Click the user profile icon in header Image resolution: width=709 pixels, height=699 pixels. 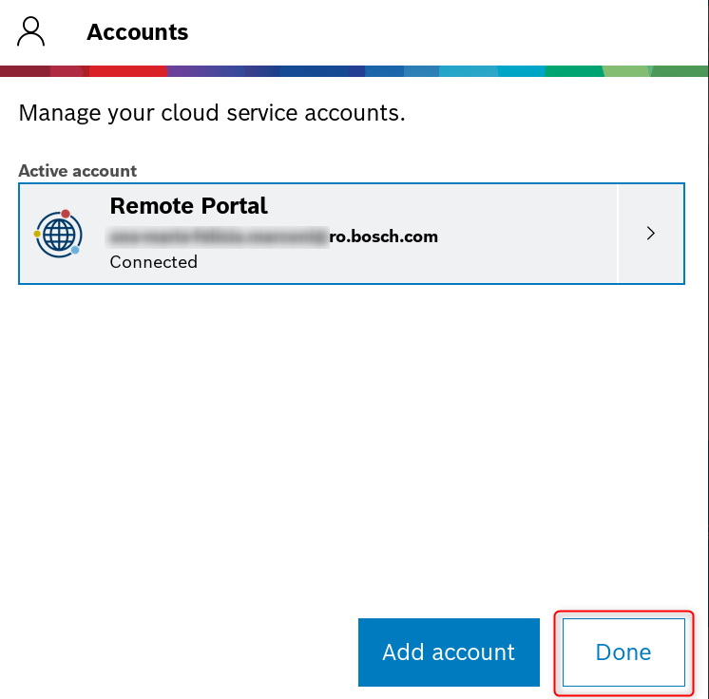[x=31, y=31]
